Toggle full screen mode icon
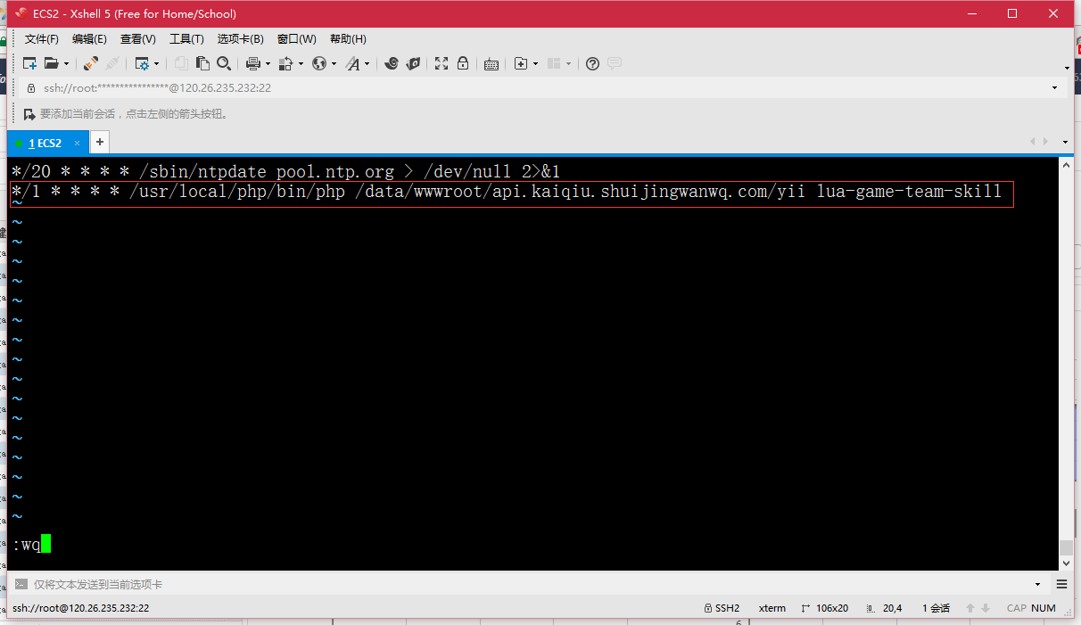This screenshot has height=625, width=1081. pos(441,63)
